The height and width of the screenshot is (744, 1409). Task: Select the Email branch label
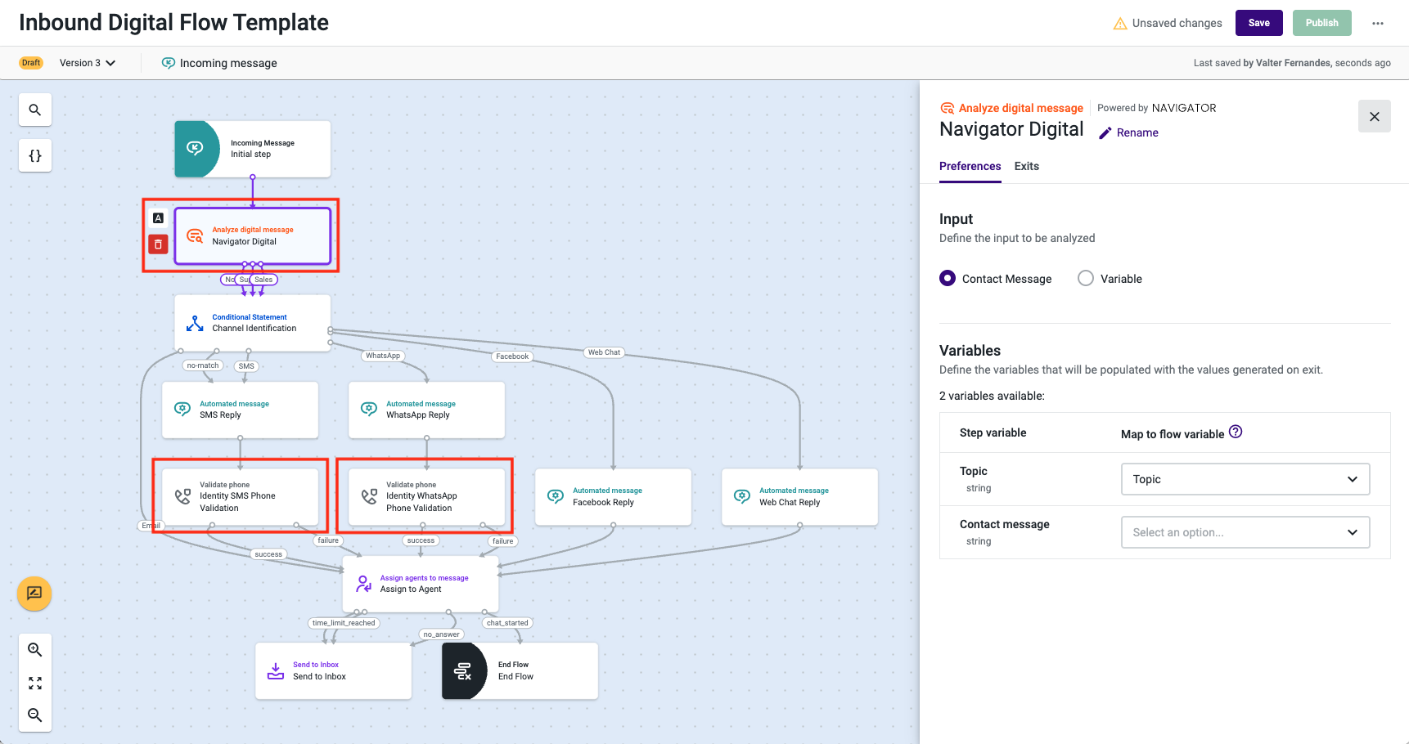click(x=151, y=526)
